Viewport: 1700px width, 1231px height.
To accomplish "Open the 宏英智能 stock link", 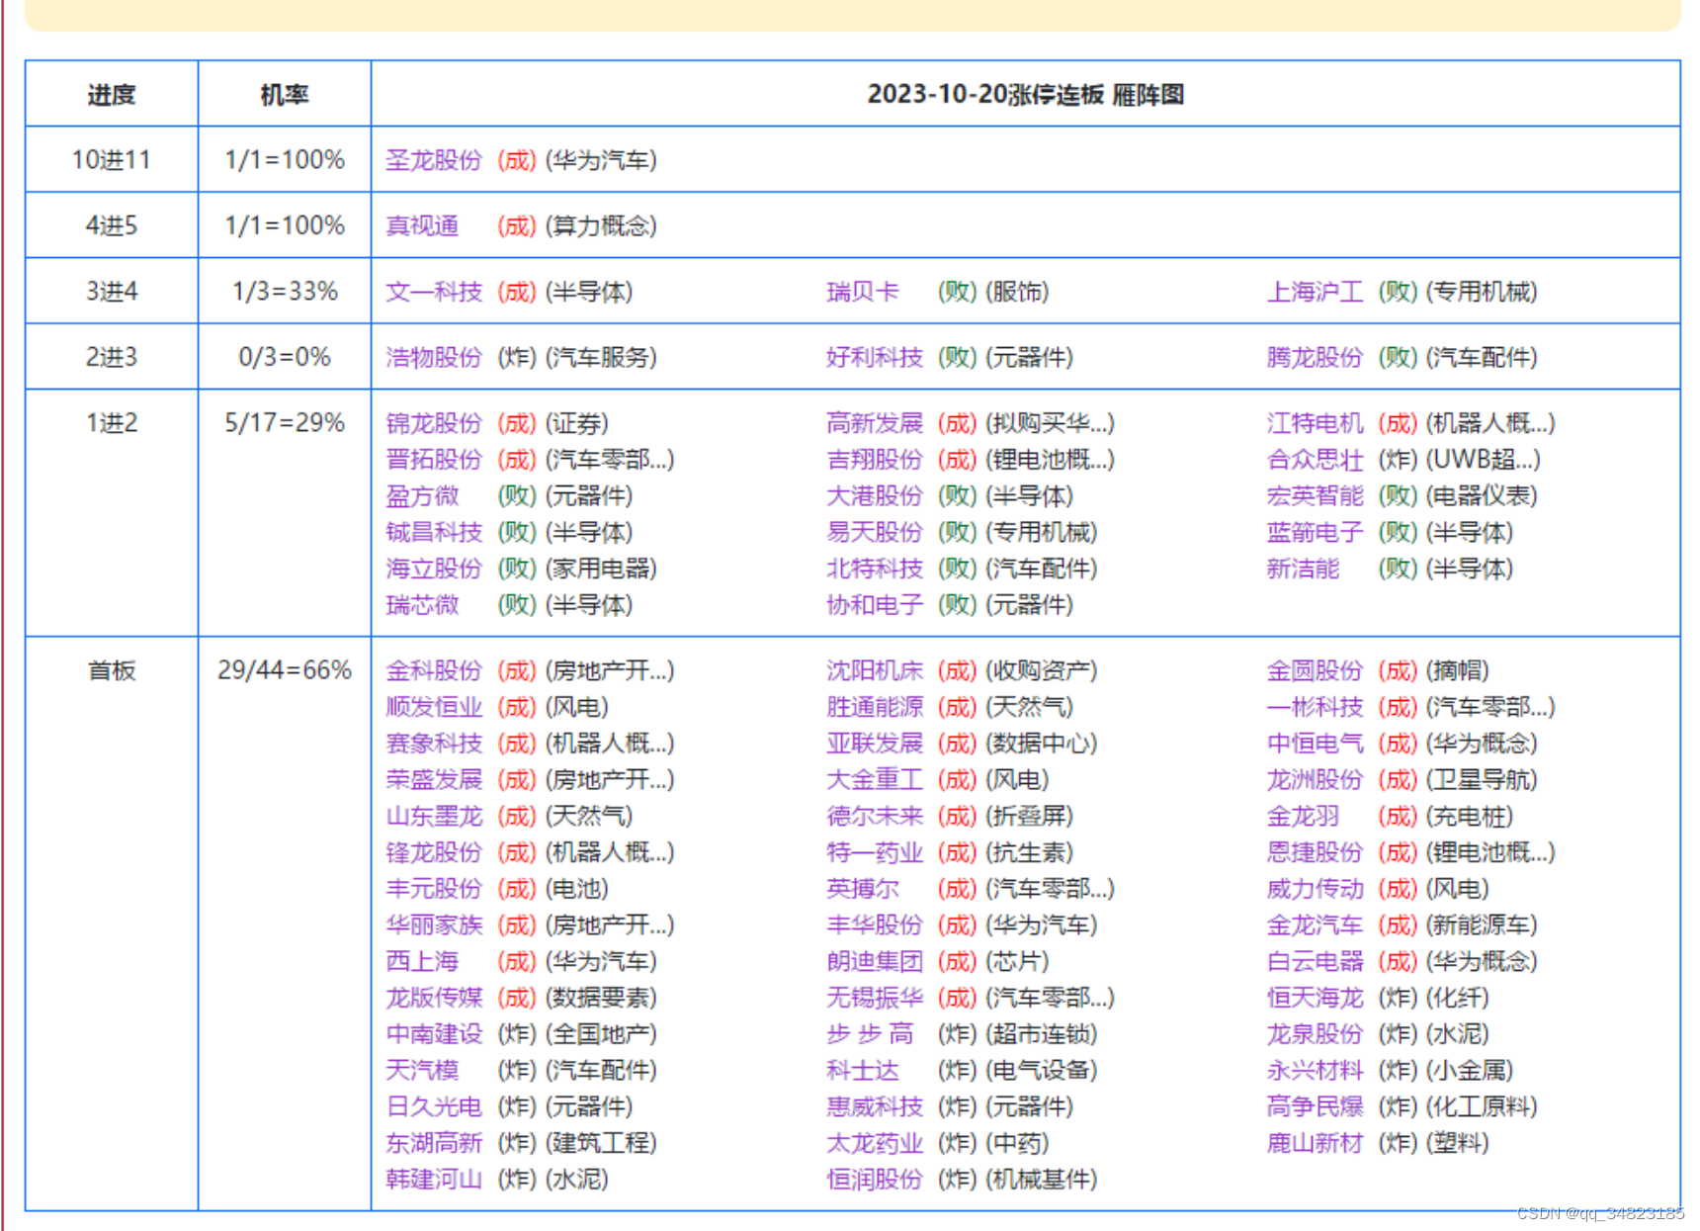I will (1316, 496).
